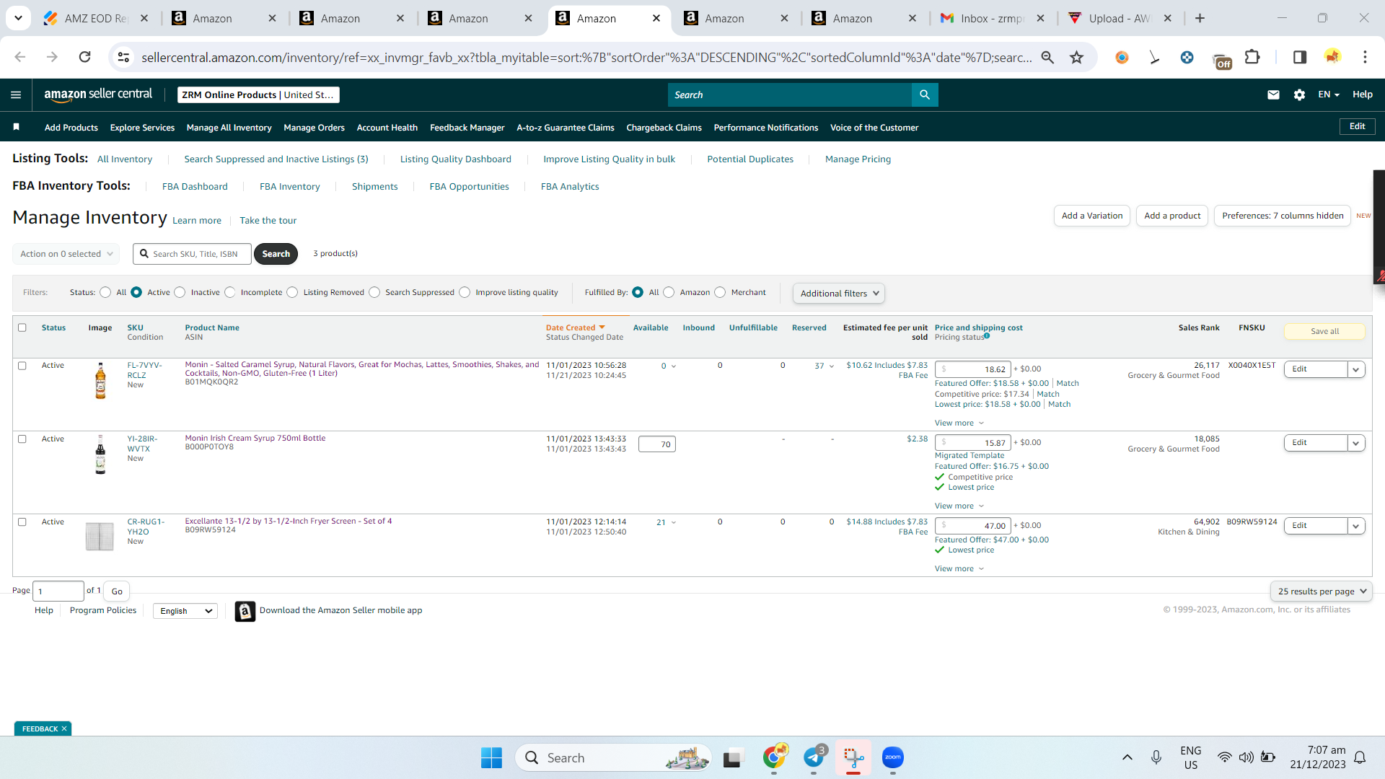Click the Add a Variation button
The width and height of the screenshot is (1385, 779).
click(x=1092, y=216)
